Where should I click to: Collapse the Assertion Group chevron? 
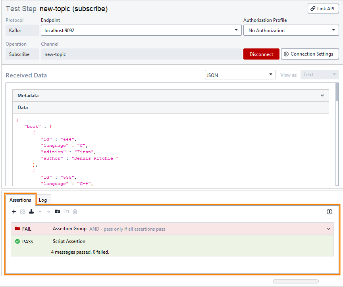pyautogui.click(x=329, y=229)
